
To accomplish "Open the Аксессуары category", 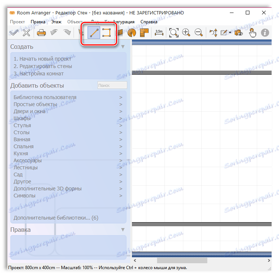I will (x=28, y=160).
